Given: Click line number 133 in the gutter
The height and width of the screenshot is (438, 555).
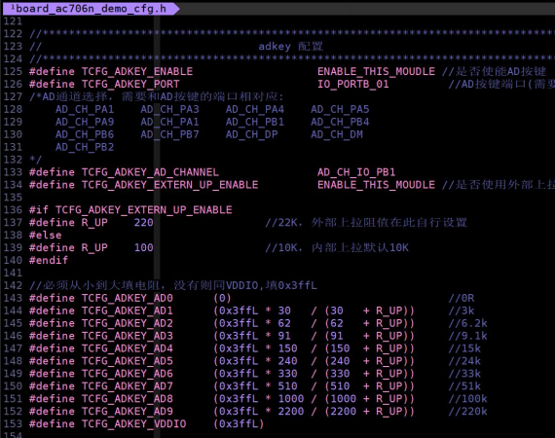Looking at the screenshot, I should (x=13, y=172).
